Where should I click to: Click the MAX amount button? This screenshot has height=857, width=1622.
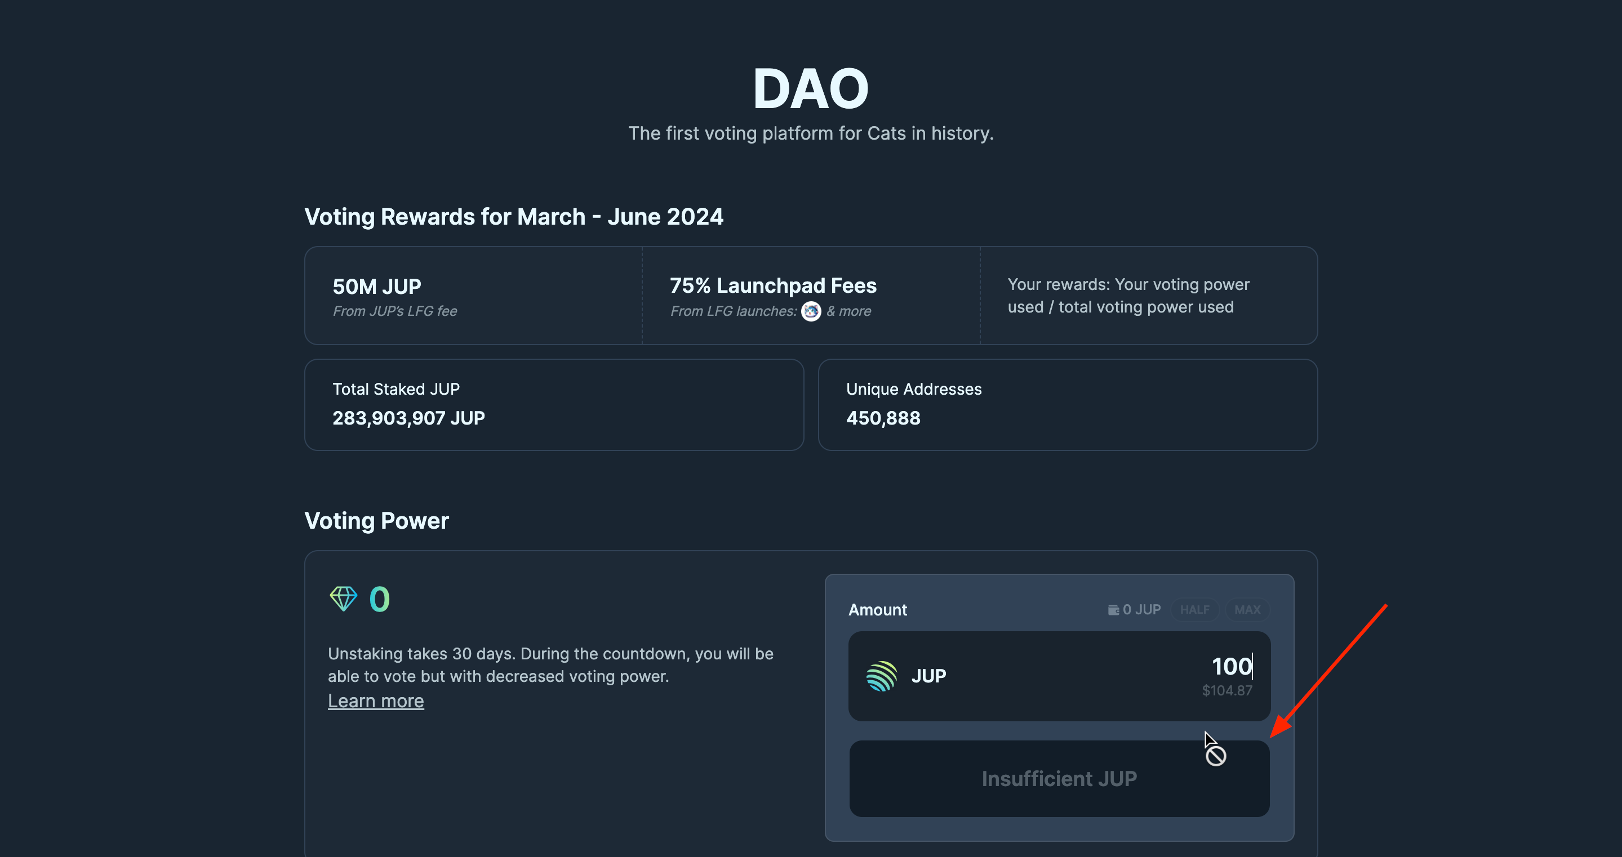(1247, 610)
